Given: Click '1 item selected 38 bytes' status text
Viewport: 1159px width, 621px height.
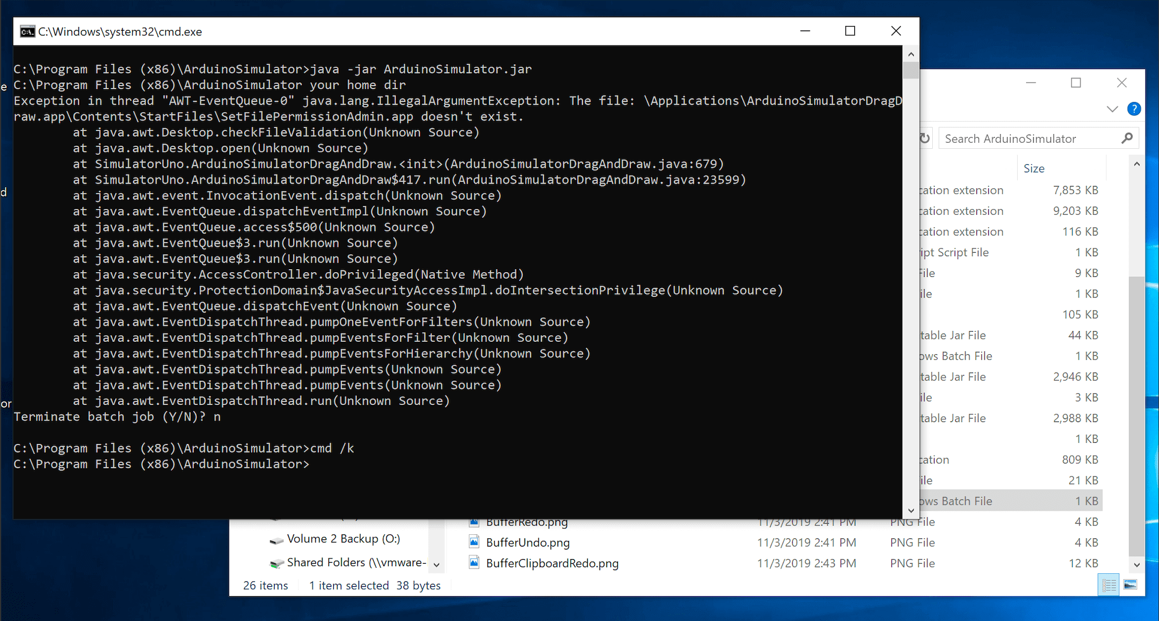Looking at the screenshot, I should (x=375, y=586).
